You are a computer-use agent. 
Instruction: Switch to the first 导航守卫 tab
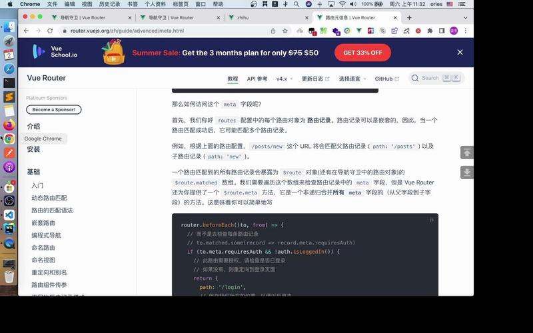pos(82,18)
